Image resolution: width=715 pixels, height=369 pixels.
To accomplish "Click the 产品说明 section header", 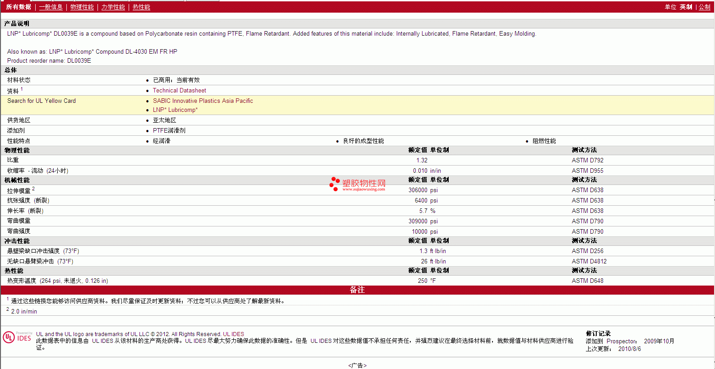I will pyautogui.click(x=17, y=23).
